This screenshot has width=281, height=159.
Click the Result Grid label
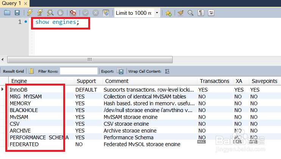[x=13, y=71]
